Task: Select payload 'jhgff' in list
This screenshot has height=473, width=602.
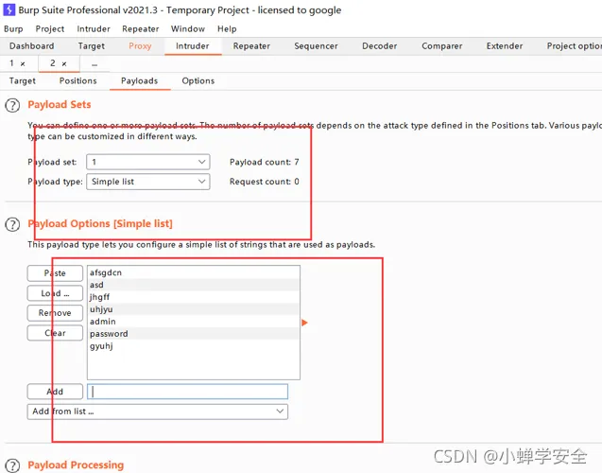Action: (x=194, y=297)
